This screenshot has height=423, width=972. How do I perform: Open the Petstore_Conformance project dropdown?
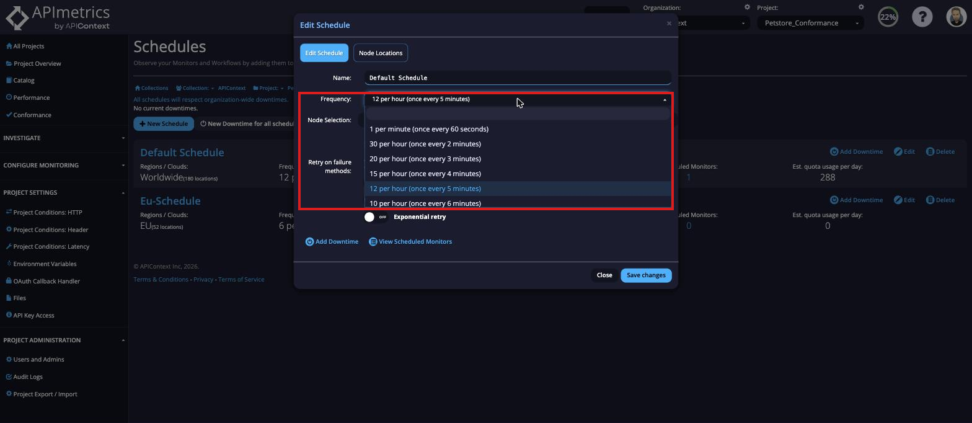pyautogui.click(x=810, y=23)
